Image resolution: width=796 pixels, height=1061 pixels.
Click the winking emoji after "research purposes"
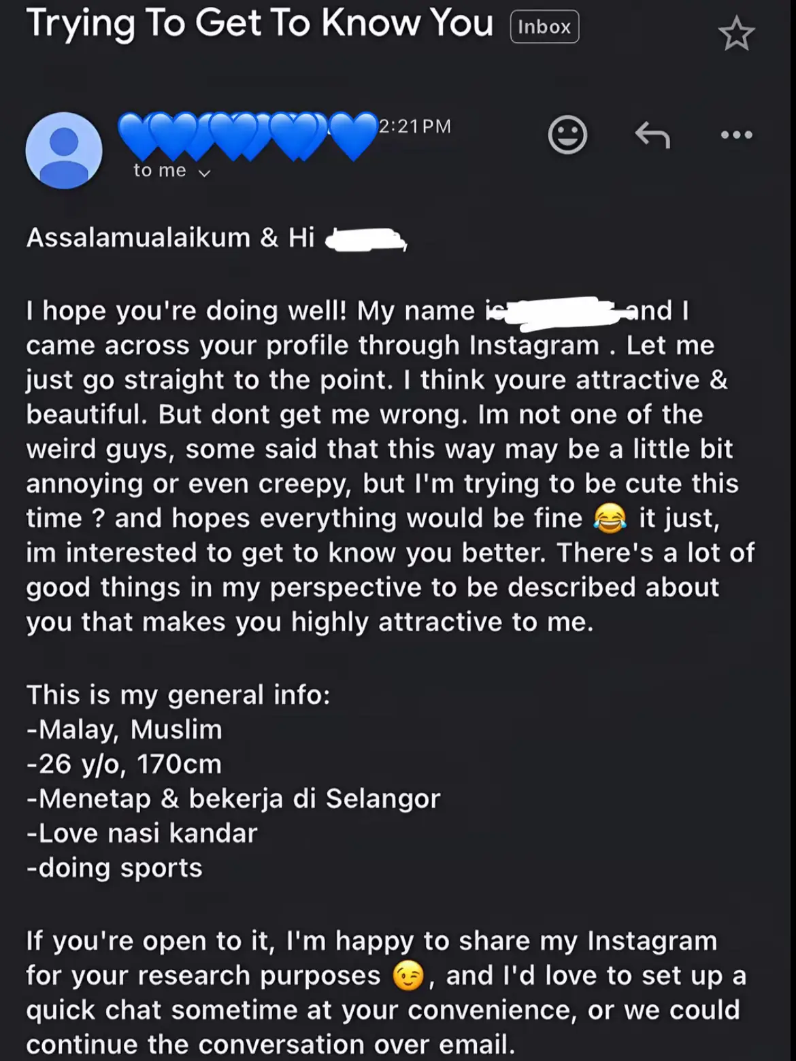408,977
